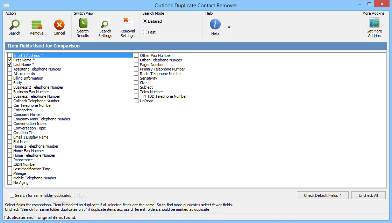Select the Primary Telephone Number label

(163, 69)
